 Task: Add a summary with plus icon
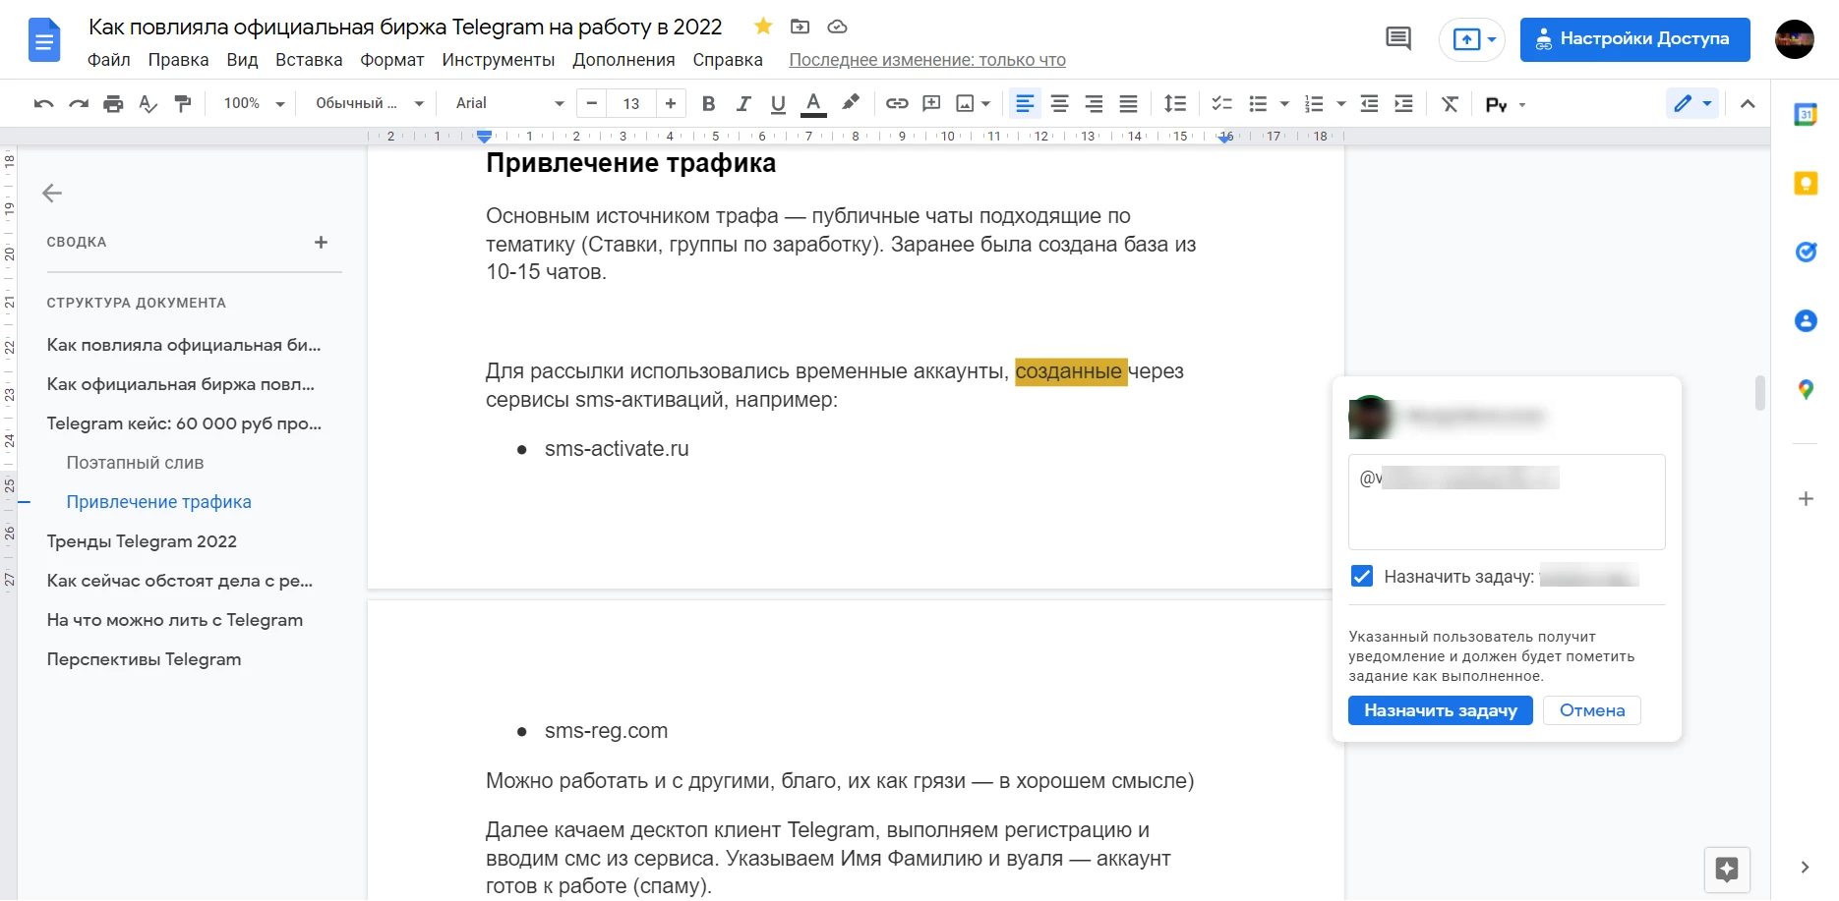point(321,242)
